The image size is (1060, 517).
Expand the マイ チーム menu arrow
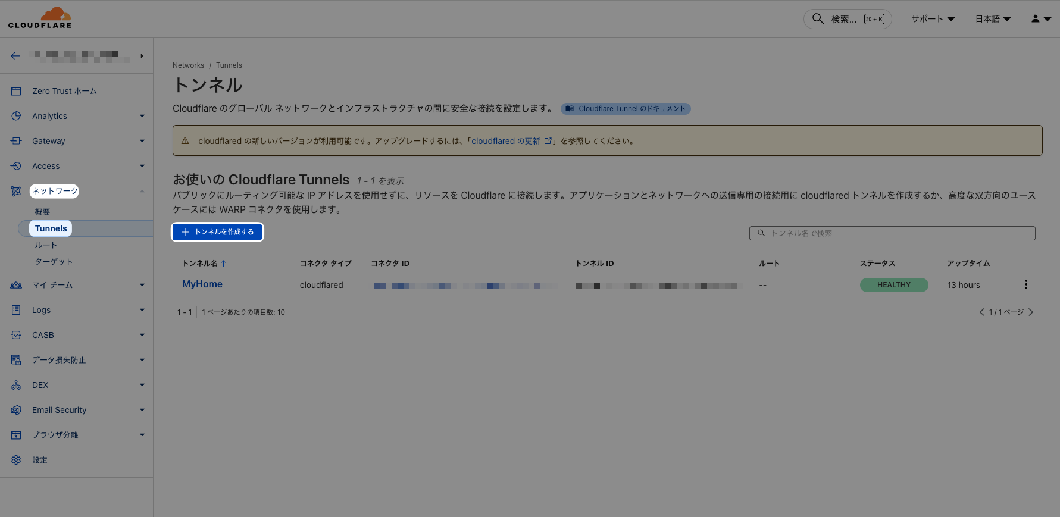[x=142, y=285]
